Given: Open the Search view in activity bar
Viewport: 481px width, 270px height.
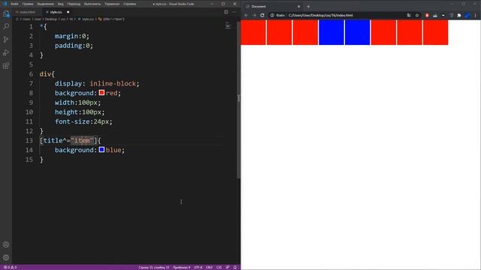Looking at the screenshot, I should tap(6, 27).
